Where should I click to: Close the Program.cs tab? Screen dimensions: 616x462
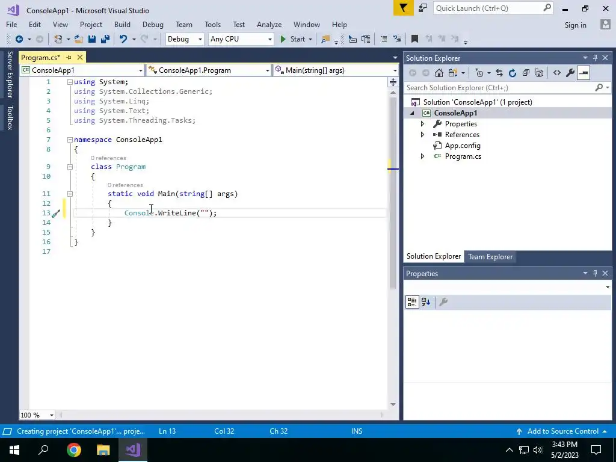[80, 57]
